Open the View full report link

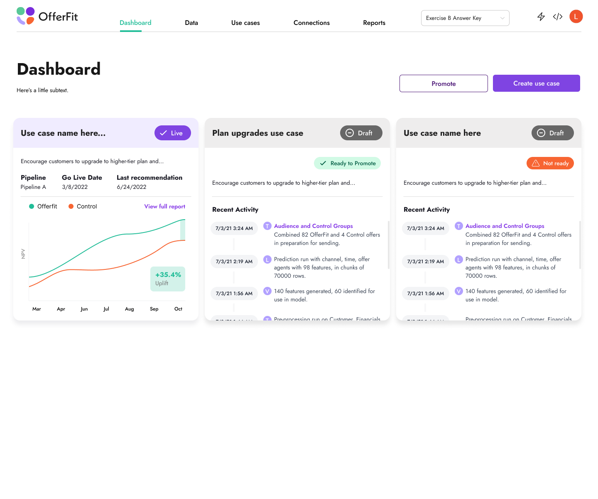click(x=164, y=206)
